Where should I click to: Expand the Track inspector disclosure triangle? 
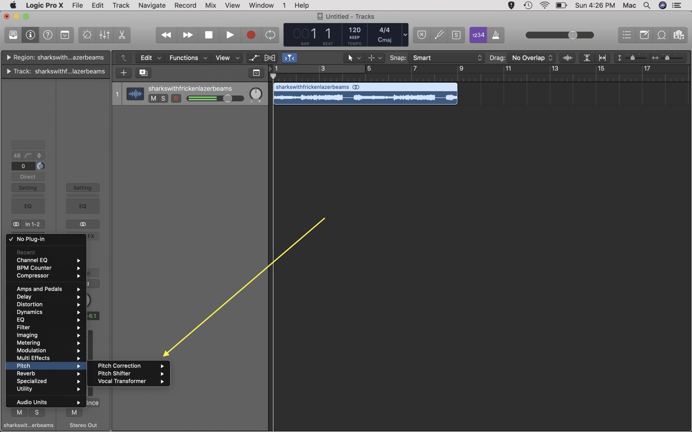point(9,71)
